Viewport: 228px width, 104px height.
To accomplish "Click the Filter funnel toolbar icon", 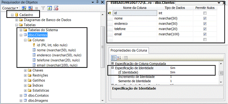I will (43, 8).
